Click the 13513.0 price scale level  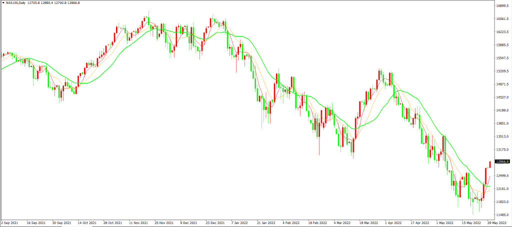click(x=502, y=136)
